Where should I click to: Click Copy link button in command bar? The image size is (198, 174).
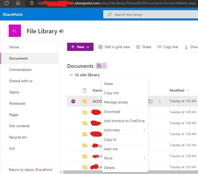tap(168, 47)
